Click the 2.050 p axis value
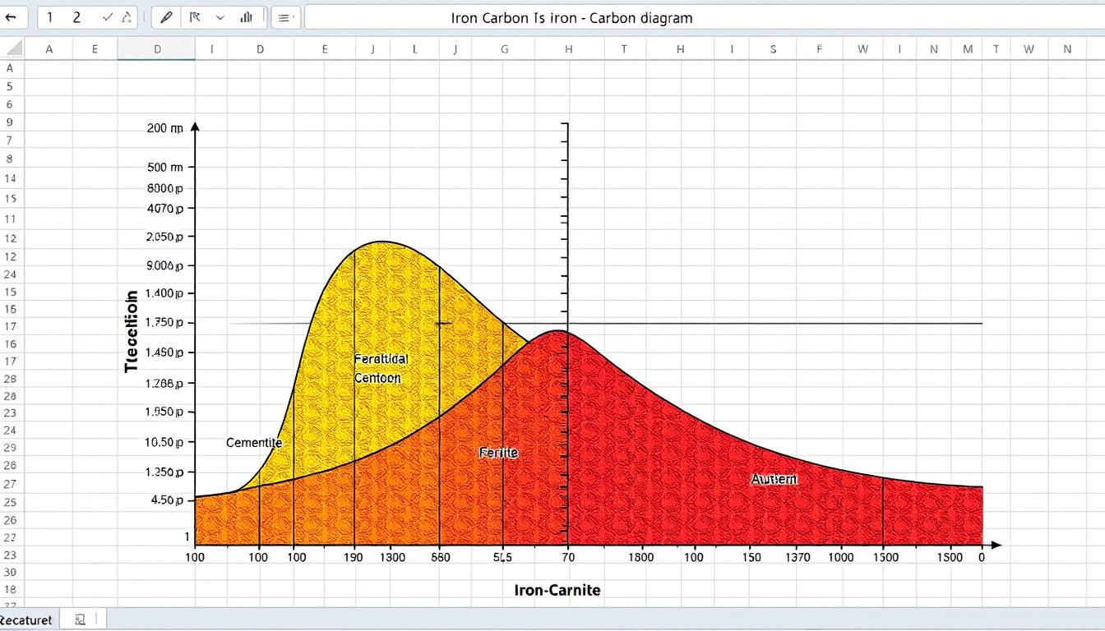 (164, 237)
